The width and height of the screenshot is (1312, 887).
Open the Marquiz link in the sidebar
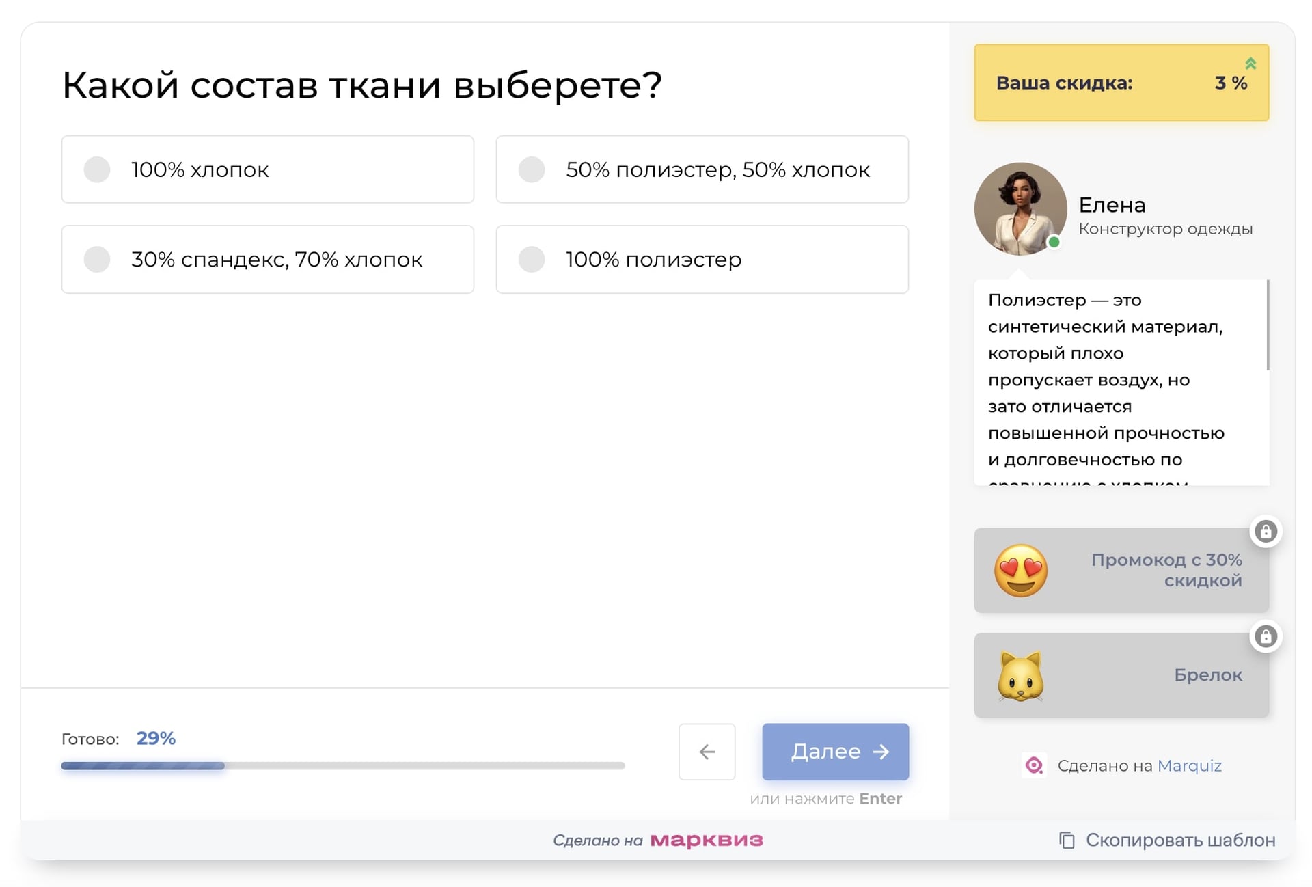[x=1190, y=765]
